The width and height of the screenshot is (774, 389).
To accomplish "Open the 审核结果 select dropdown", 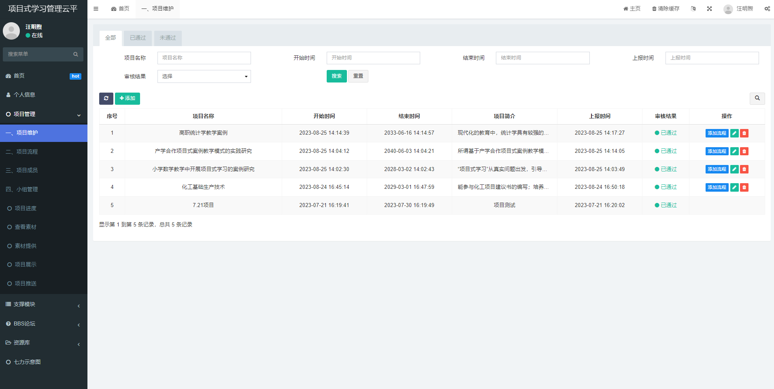I will pyautogui.click(x=204, y=76).
